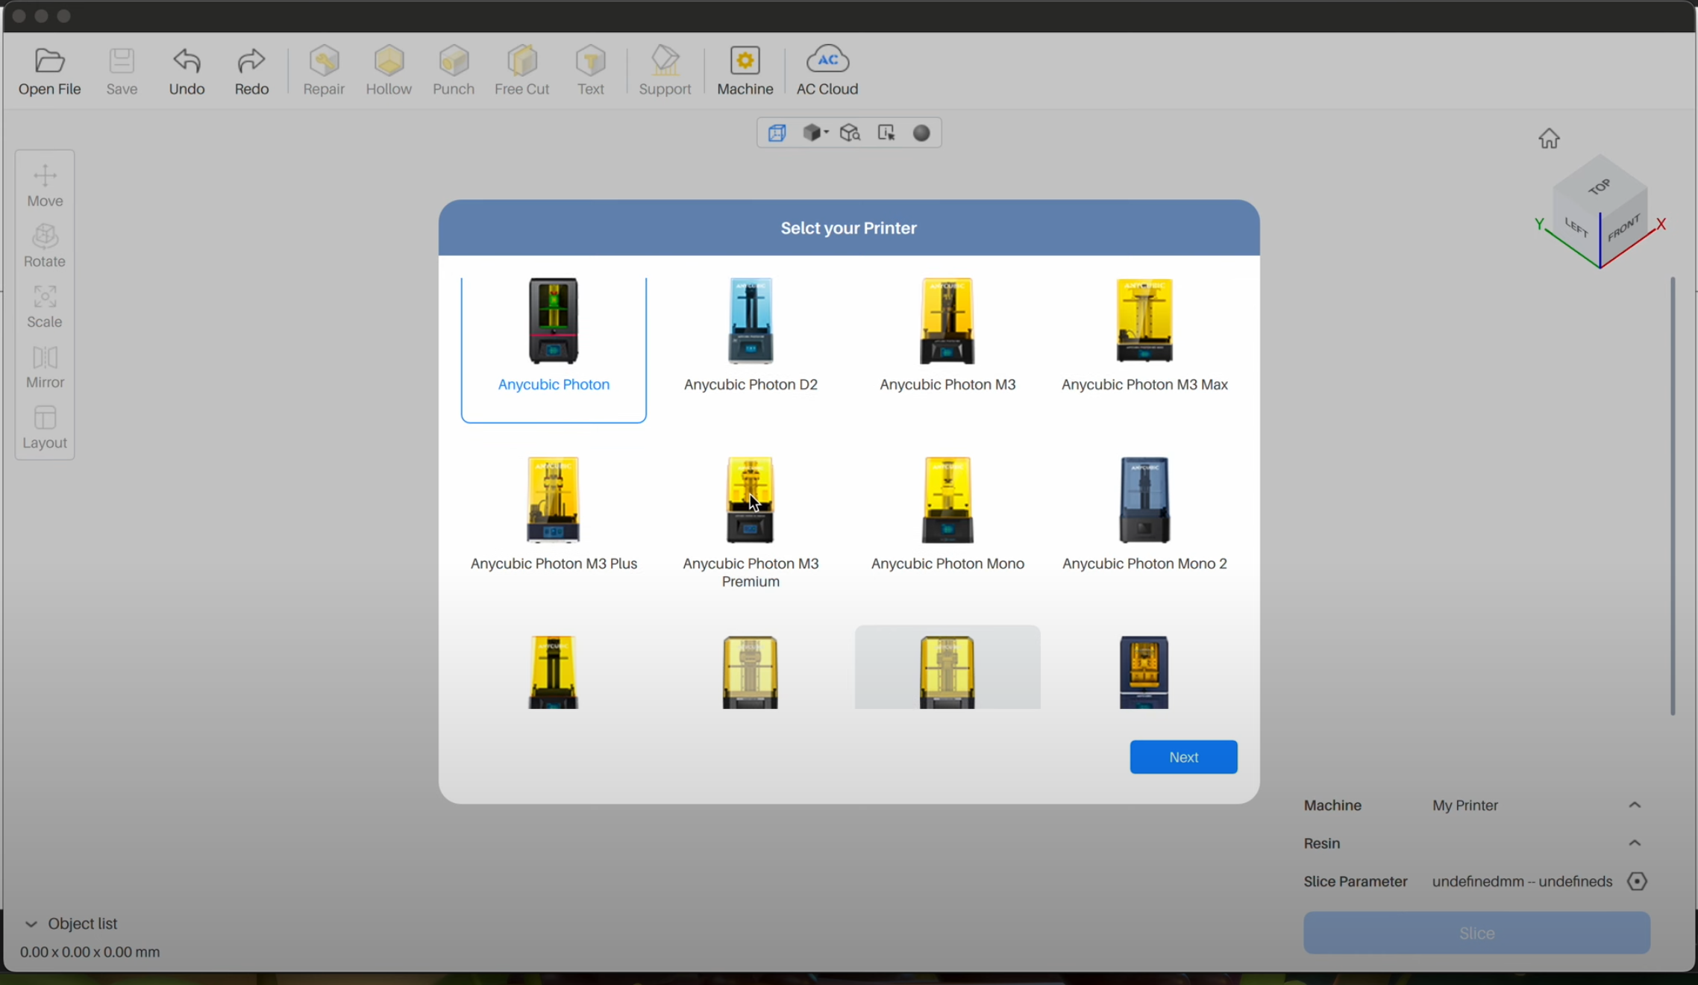Click the Next button
This screenshot has height=985, width=1698.
(1183, 757)
